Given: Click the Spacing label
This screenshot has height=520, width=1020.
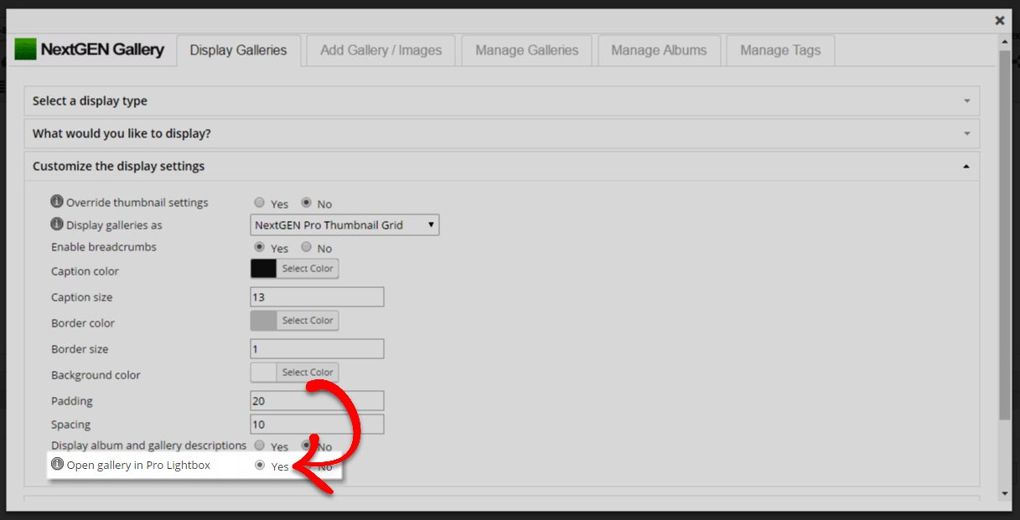Looking at the screenshot, I should [x=71, y=425].
